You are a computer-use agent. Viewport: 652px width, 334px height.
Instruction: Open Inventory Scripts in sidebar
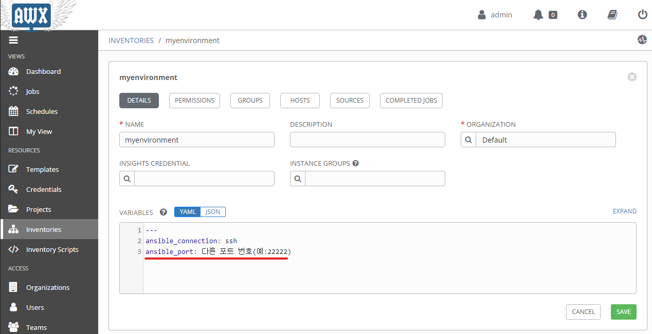click(x=49, y=249)
